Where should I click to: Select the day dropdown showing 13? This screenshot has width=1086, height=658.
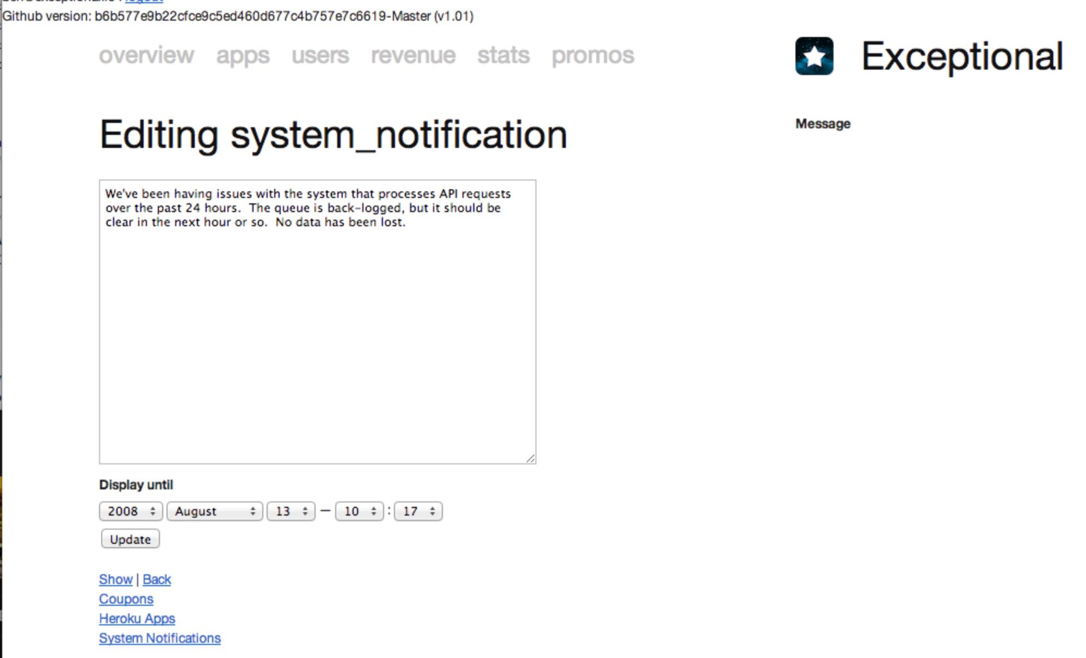click(289, 511)
